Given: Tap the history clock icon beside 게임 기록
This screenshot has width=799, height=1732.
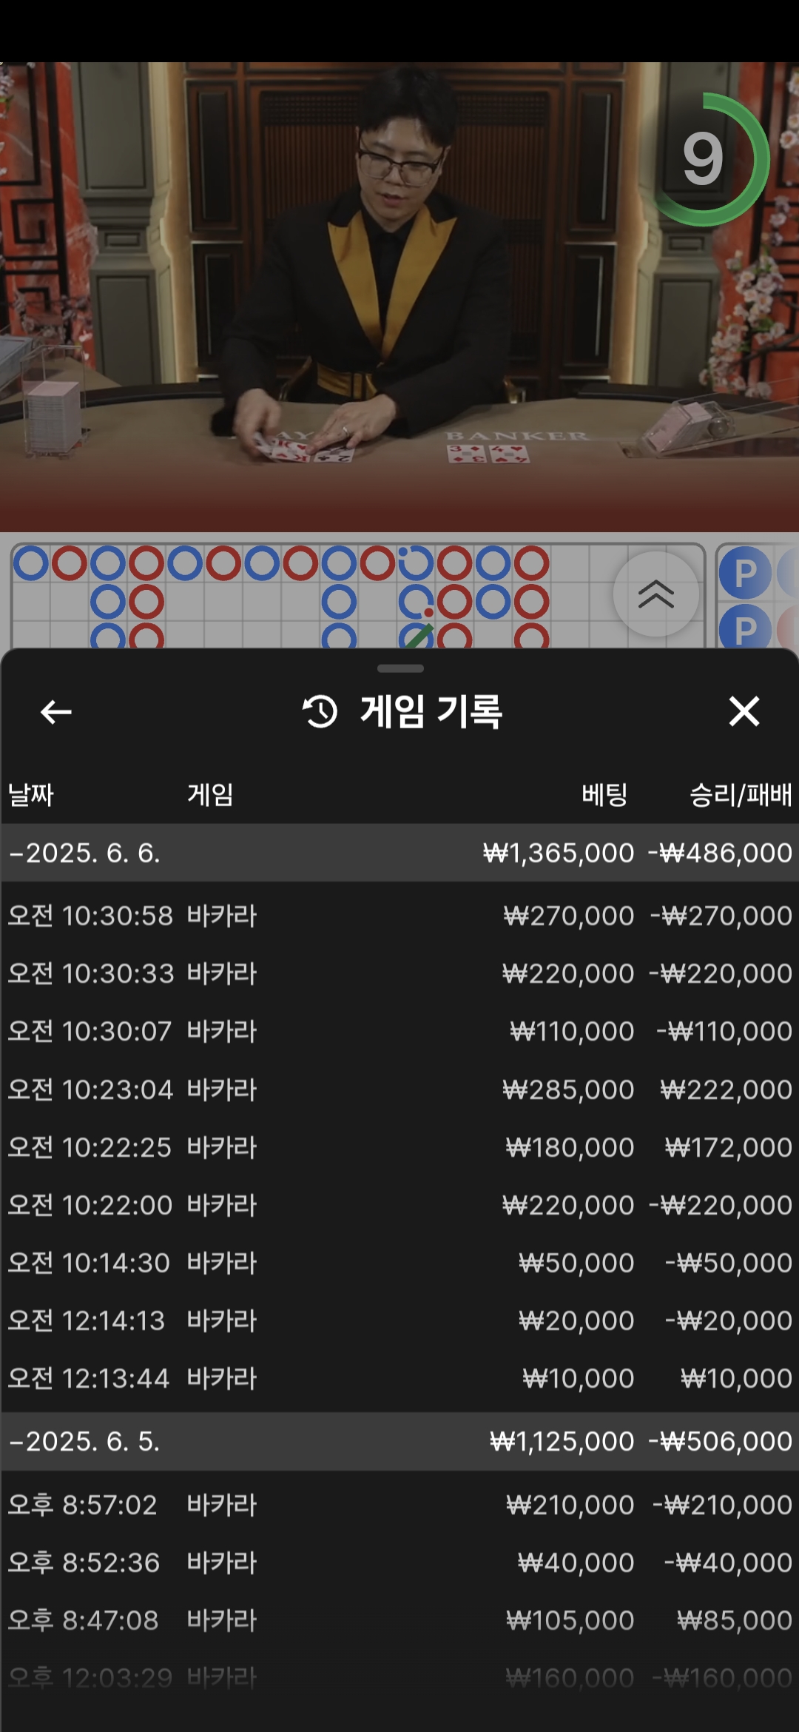Looking at the screenshot, I should tap(320, 712).
